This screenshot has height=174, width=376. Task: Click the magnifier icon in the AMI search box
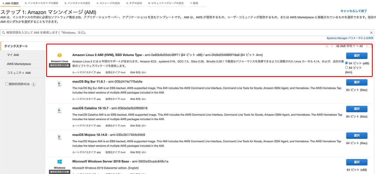click(4, 33)
